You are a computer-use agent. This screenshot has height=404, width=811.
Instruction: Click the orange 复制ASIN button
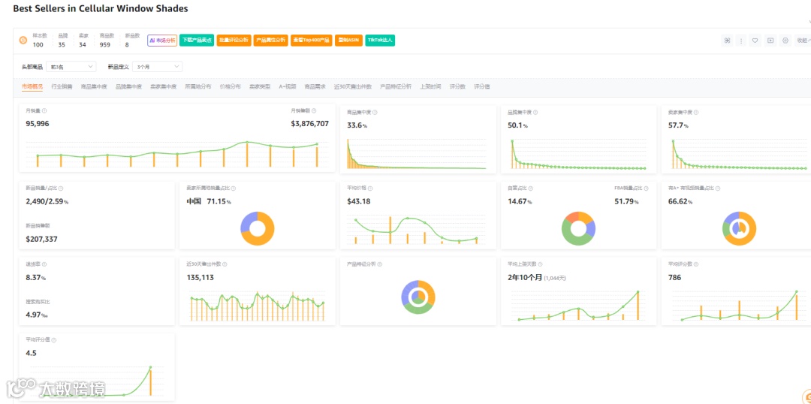coord(348,41)
